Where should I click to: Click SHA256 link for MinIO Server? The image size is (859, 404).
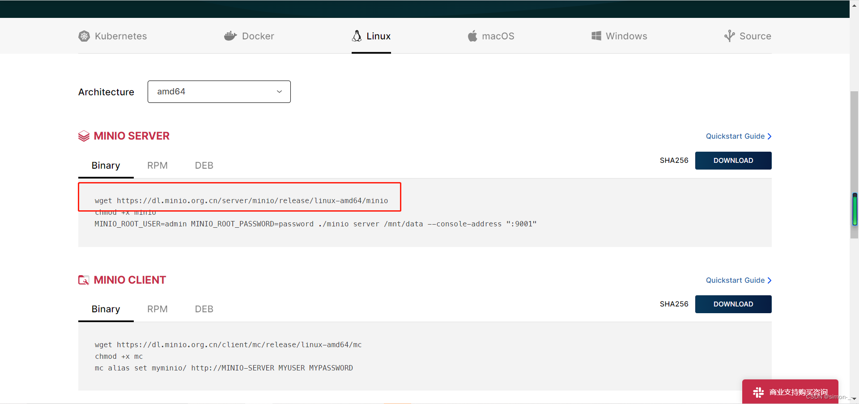(674, 161)
